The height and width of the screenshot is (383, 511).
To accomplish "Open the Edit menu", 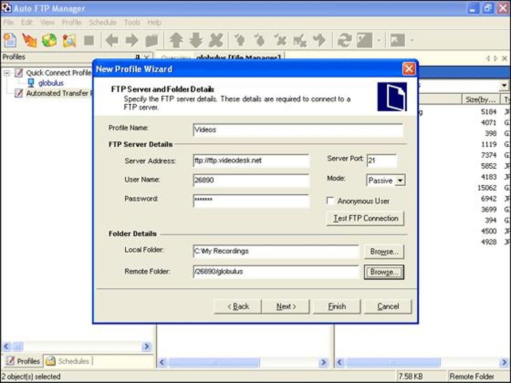I will (x=27, y=23).
